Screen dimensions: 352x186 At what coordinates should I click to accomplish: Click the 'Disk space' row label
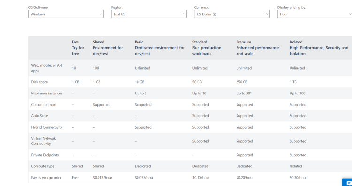[39, 82]
